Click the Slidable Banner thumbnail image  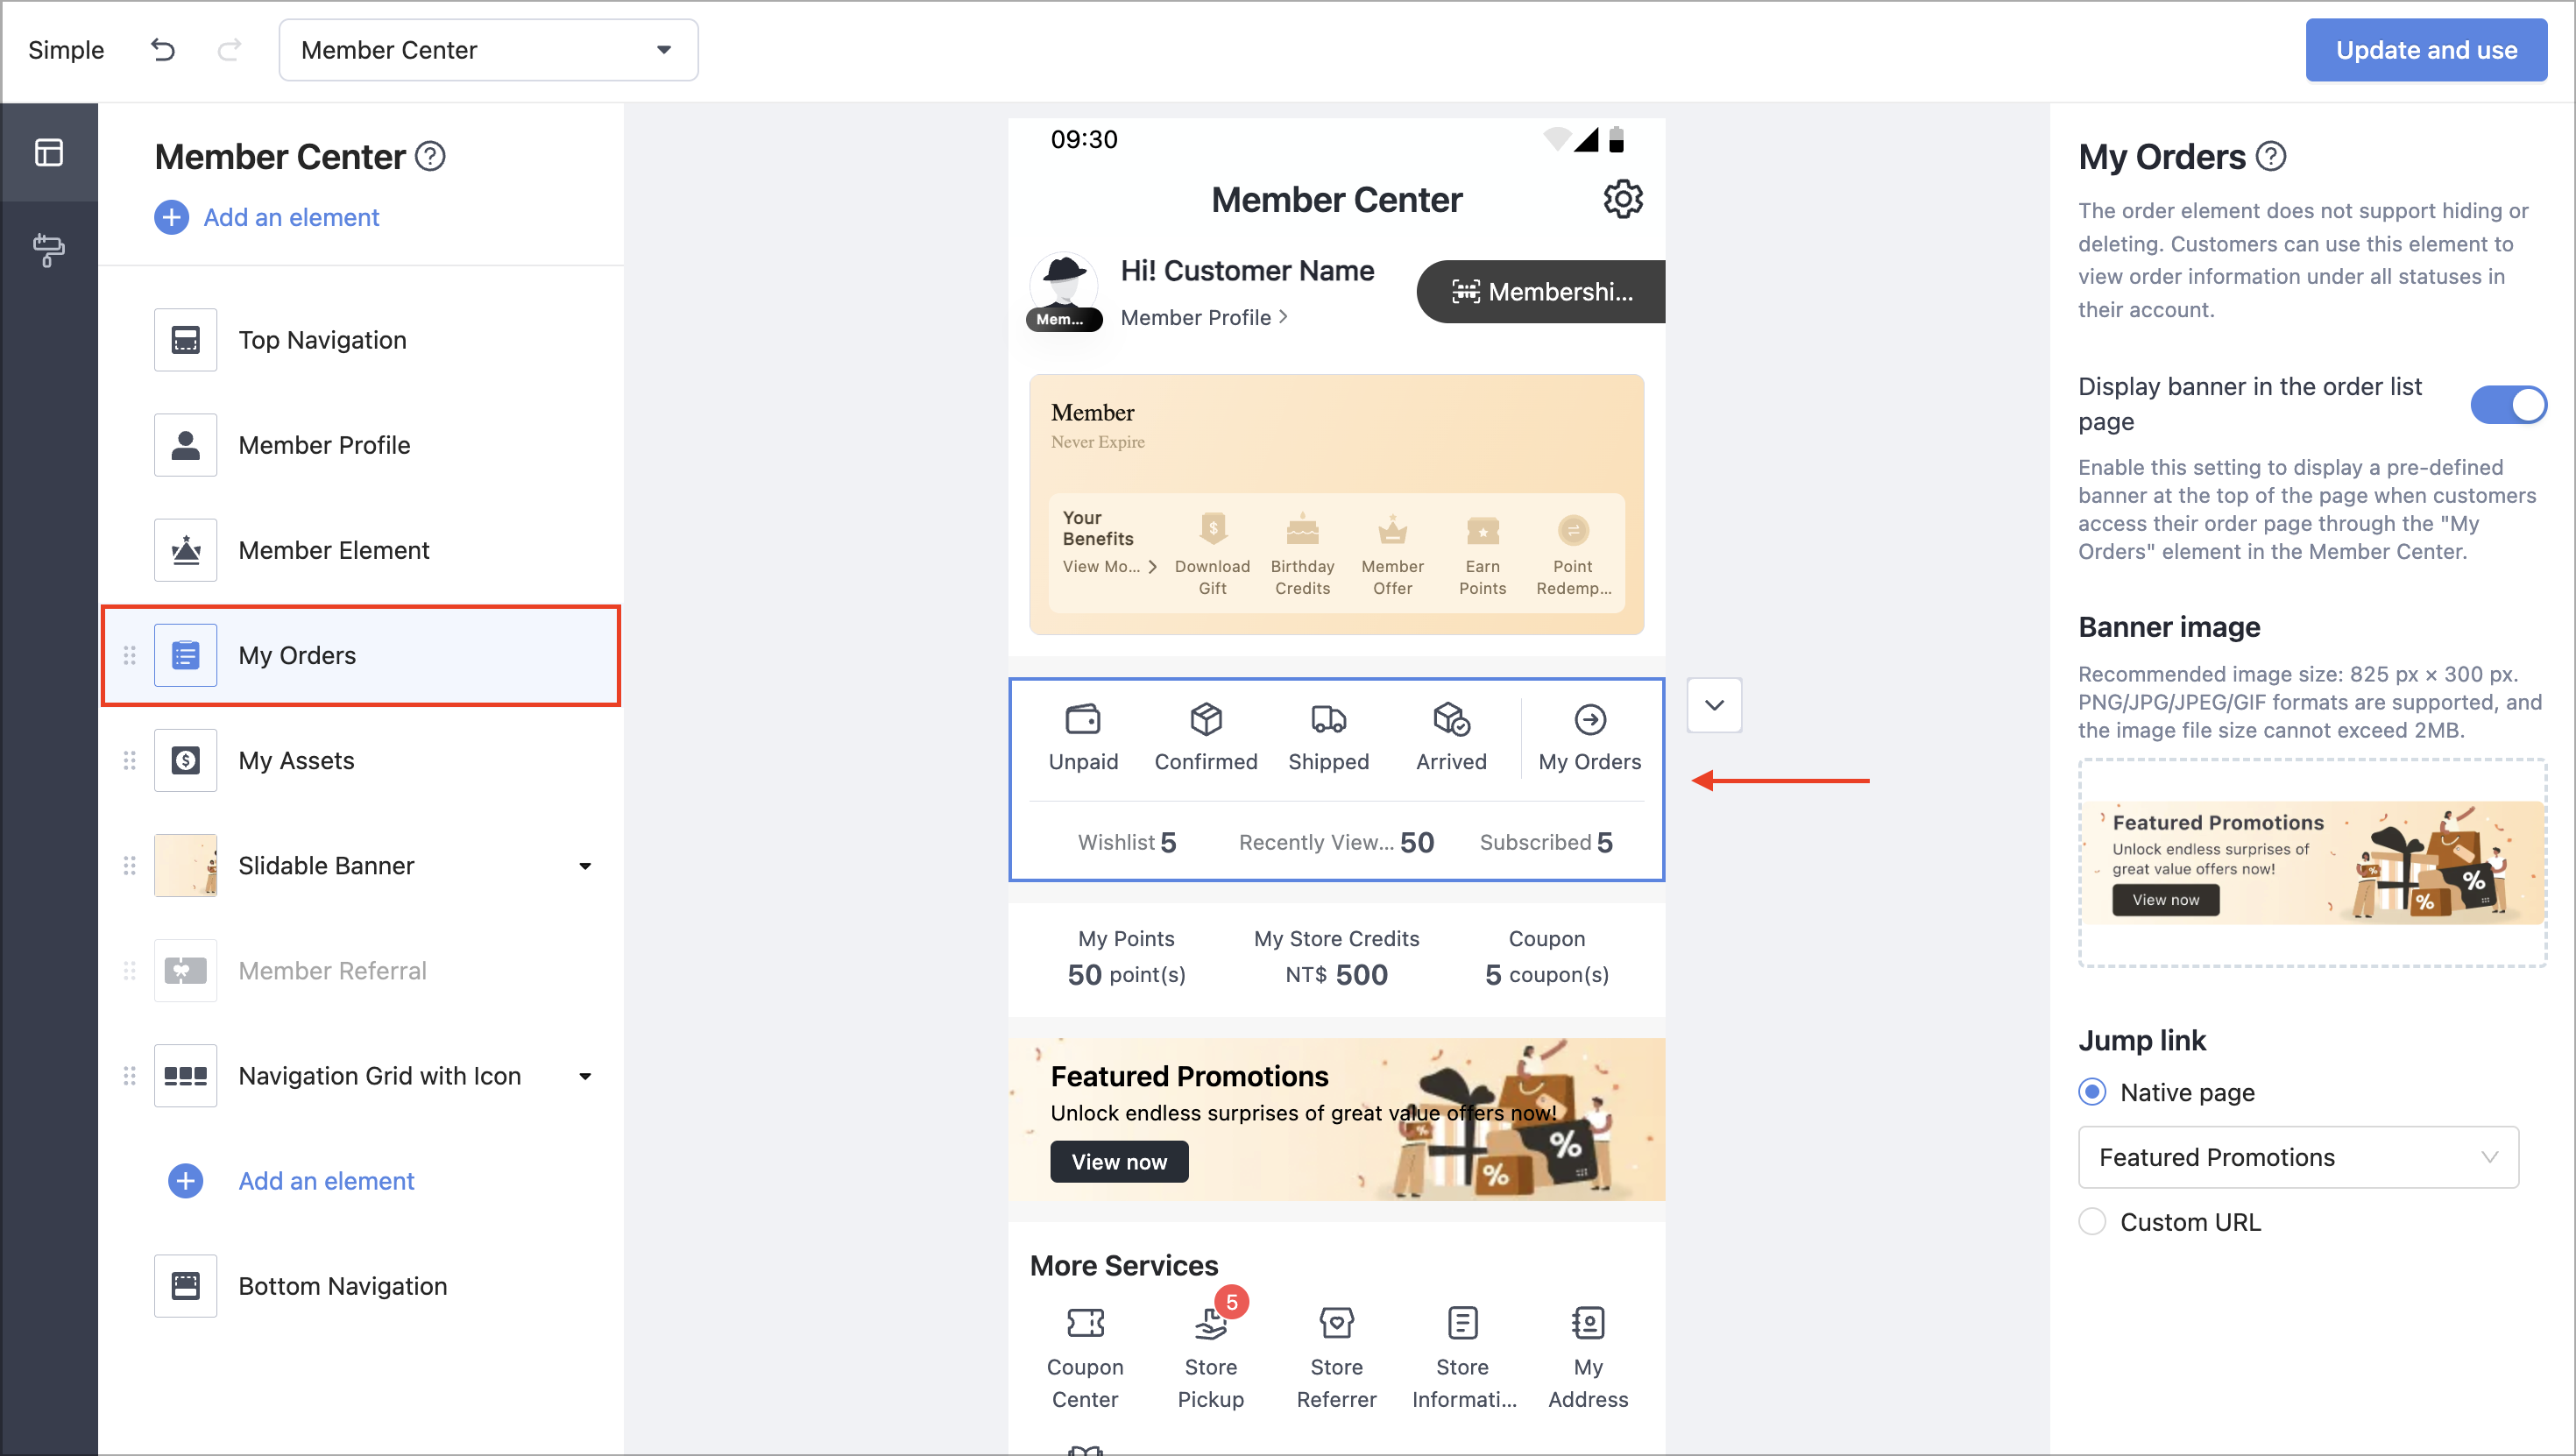[x=185, y=865]
